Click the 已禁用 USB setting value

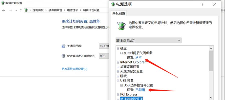(x=140, y=90)
